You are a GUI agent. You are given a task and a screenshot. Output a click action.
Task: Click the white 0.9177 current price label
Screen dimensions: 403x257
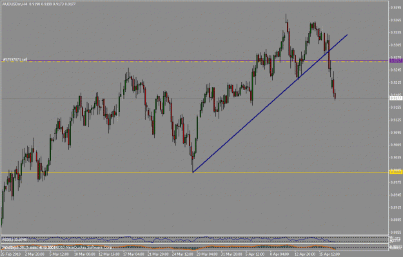pos(396,99)
